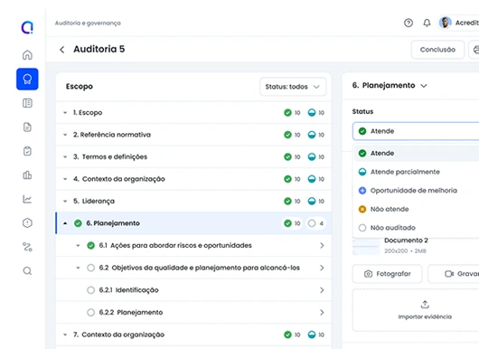Choose Atende in the status list

tap(417, 153)
